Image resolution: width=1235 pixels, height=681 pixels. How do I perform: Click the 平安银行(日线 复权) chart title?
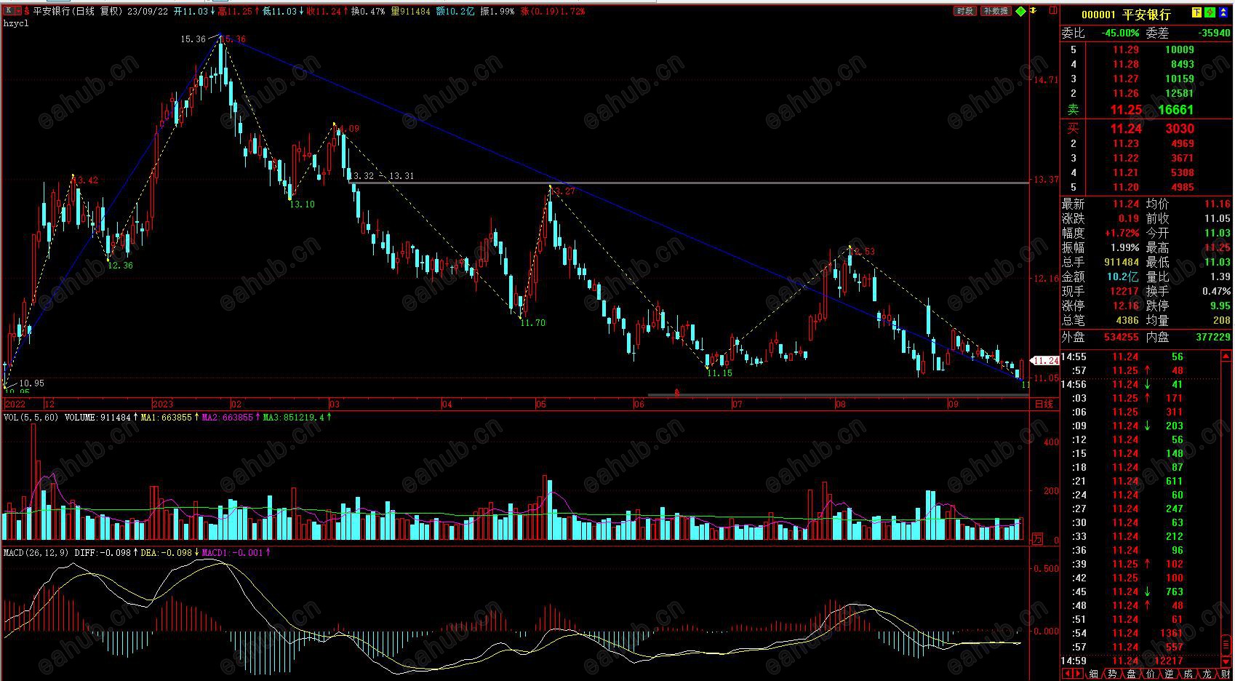pyautogui.click(x=78, y=12)
